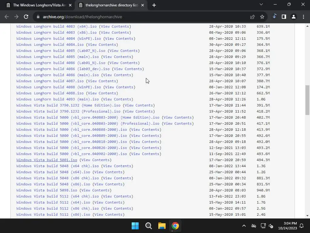Open Windows Longhorn build 4083 (x86).iso link
Image resolution: width=310 pixels, height=233 pixels.
pos(57,32)
